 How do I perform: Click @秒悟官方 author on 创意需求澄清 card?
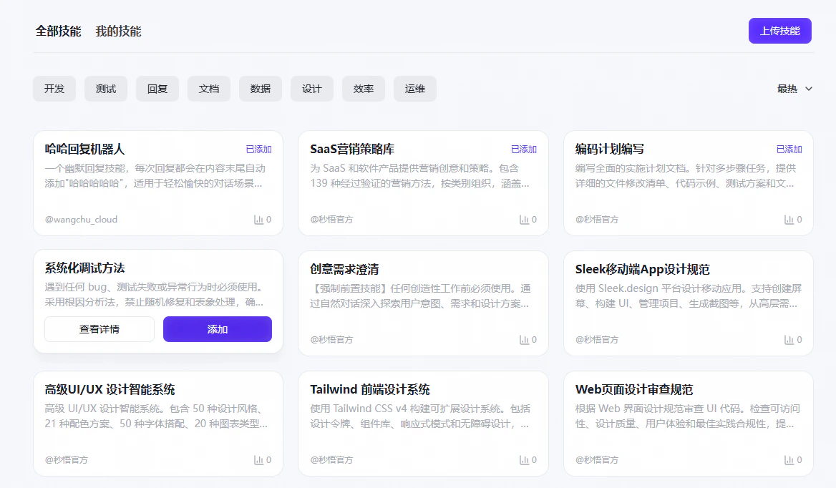click(331, 340)
